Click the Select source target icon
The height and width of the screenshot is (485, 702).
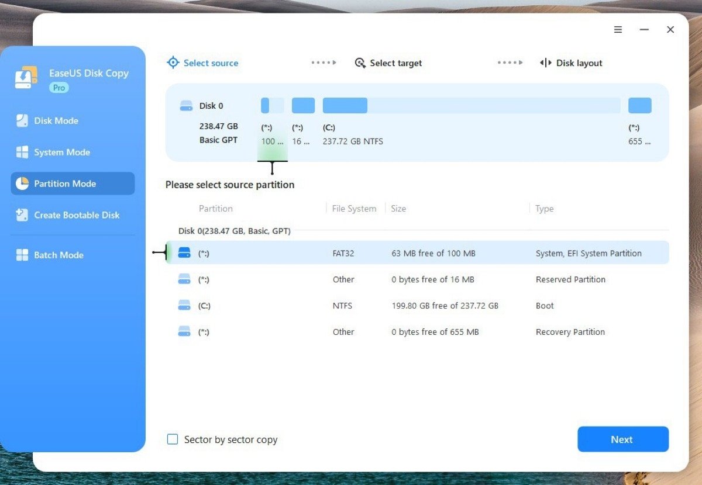click(x=173, y=63)
